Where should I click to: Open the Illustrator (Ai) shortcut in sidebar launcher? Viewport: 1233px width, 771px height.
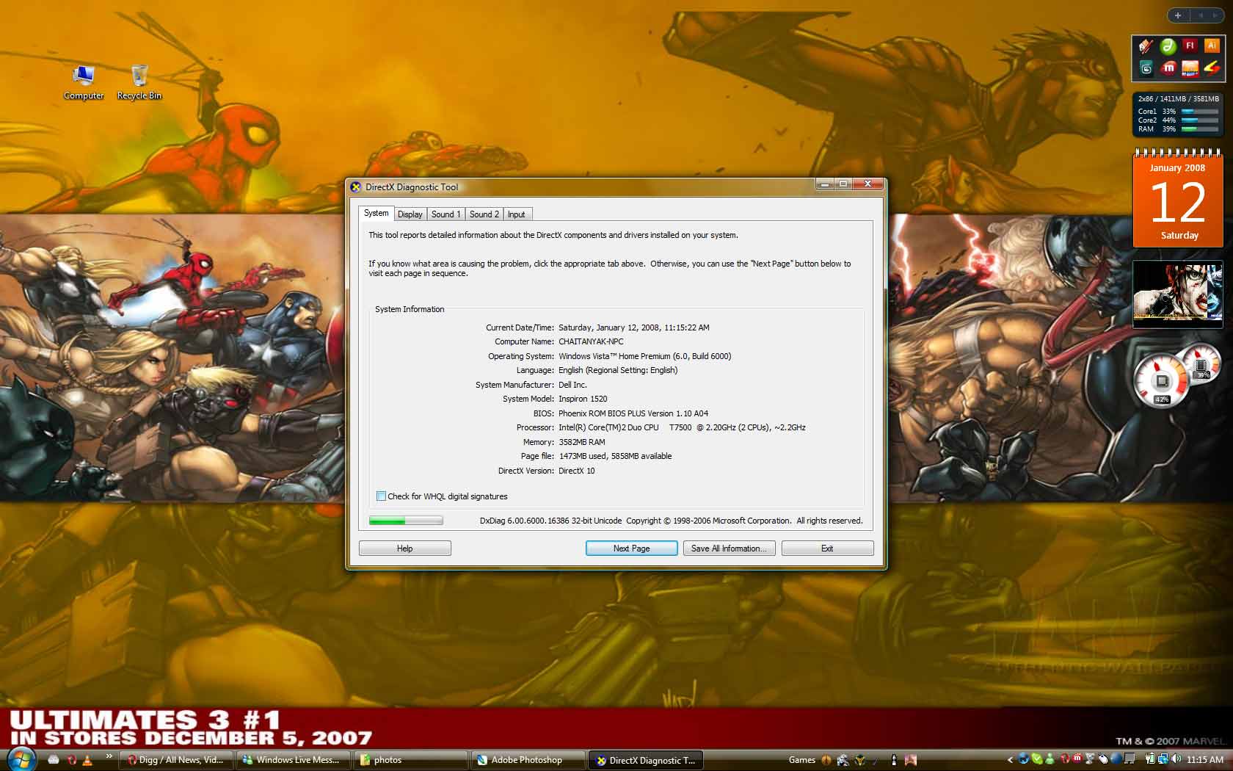(1212, 46)
